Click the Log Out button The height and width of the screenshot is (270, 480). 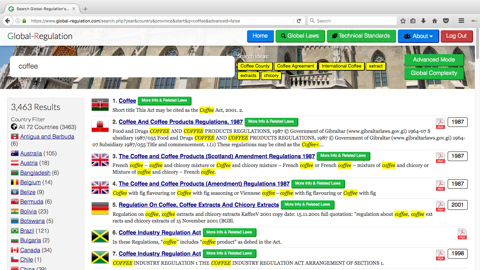click(456, 36)
